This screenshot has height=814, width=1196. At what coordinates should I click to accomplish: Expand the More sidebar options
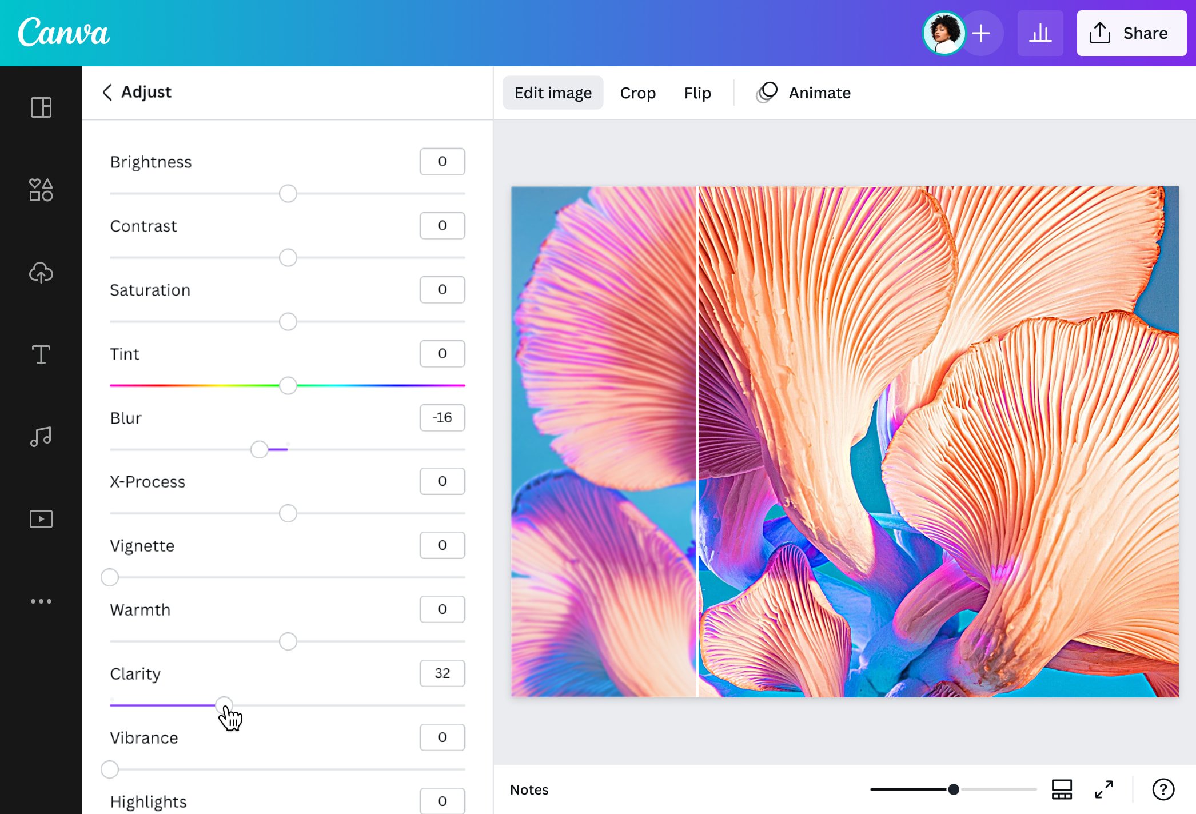coord(41,601)
